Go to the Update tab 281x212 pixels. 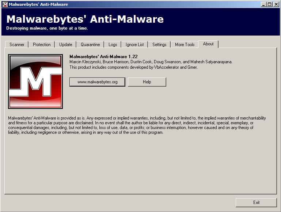coord(65,45)
